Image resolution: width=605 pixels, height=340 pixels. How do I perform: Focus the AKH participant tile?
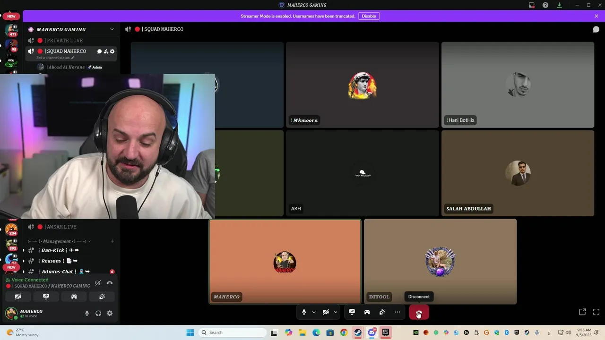click(x=363, y=173)
